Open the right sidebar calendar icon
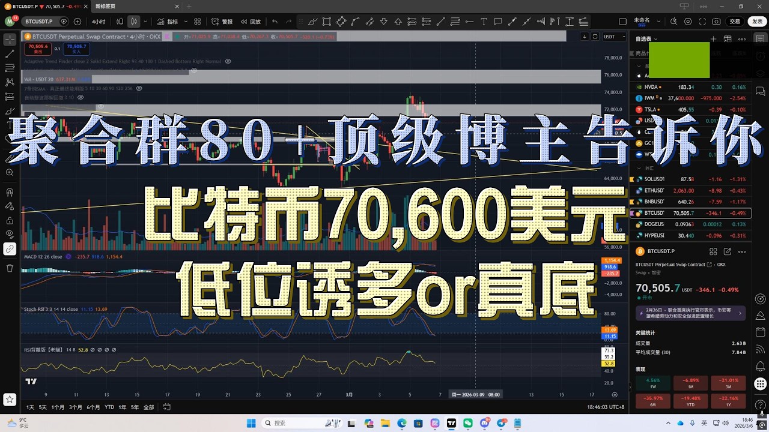769x432 pixels. pos(760,332)
